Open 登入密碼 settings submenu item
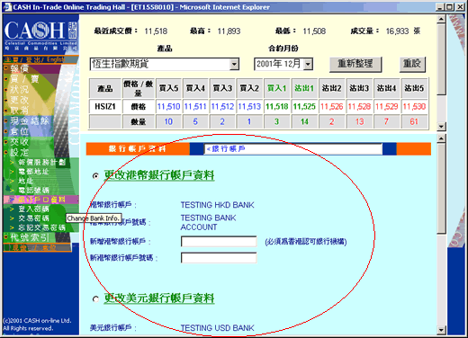Viewport: 468px width, 338px height. click(33, 209)
